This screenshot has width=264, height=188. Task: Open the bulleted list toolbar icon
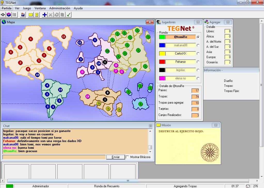14,15
